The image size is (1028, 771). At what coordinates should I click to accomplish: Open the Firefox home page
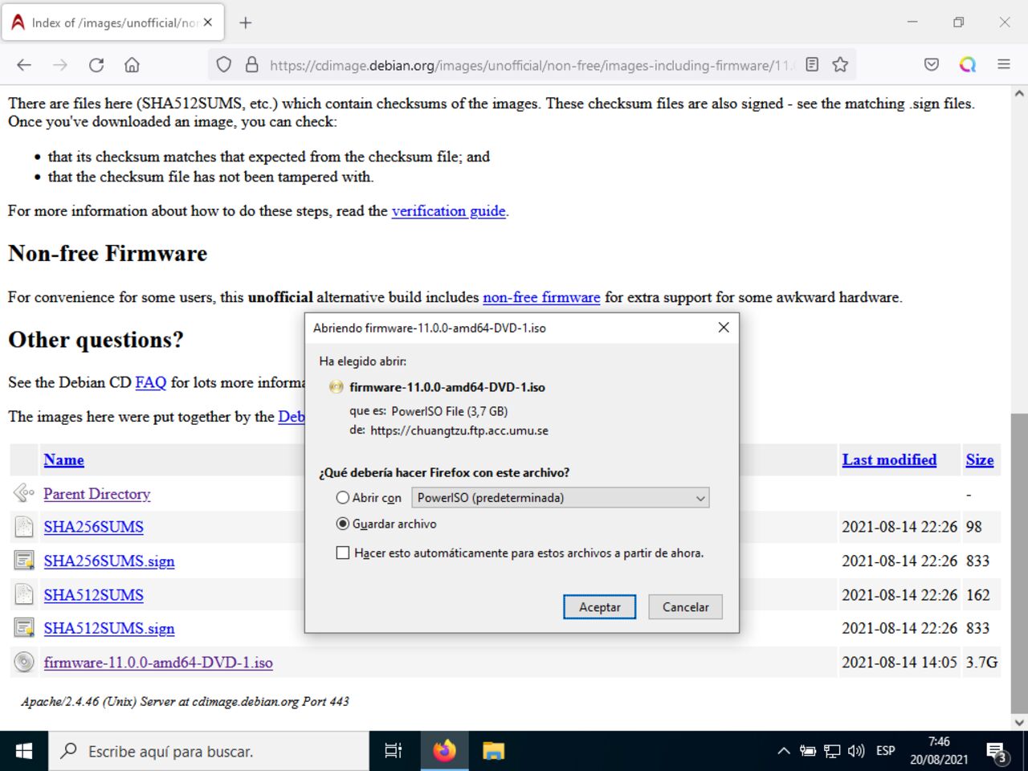[x=132, y=65]
